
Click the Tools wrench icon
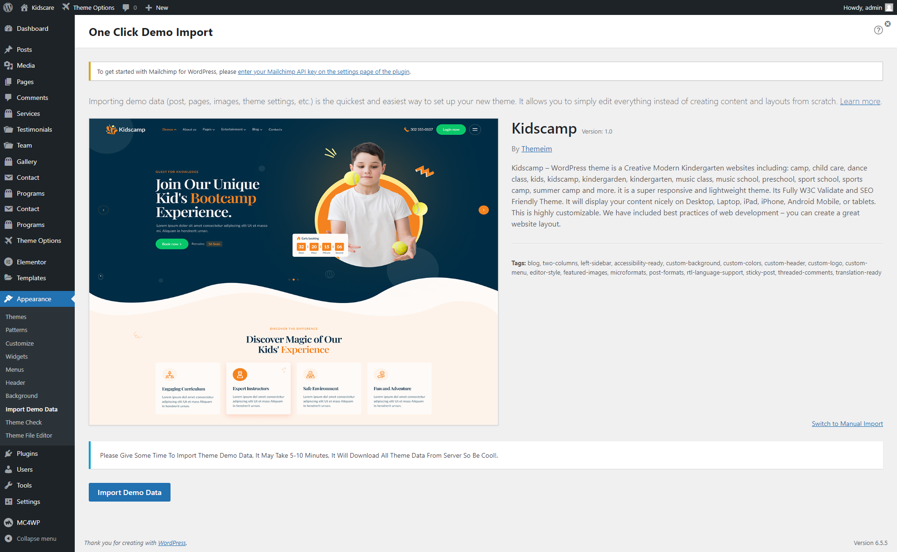click(x=8, y=485)
